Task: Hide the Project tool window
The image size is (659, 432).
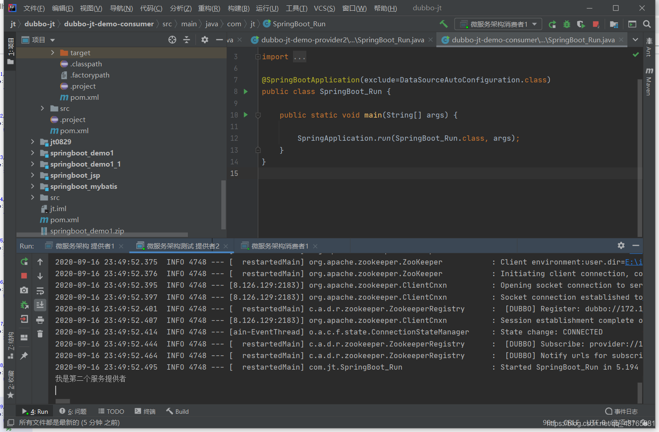Action: coord(219,40)
